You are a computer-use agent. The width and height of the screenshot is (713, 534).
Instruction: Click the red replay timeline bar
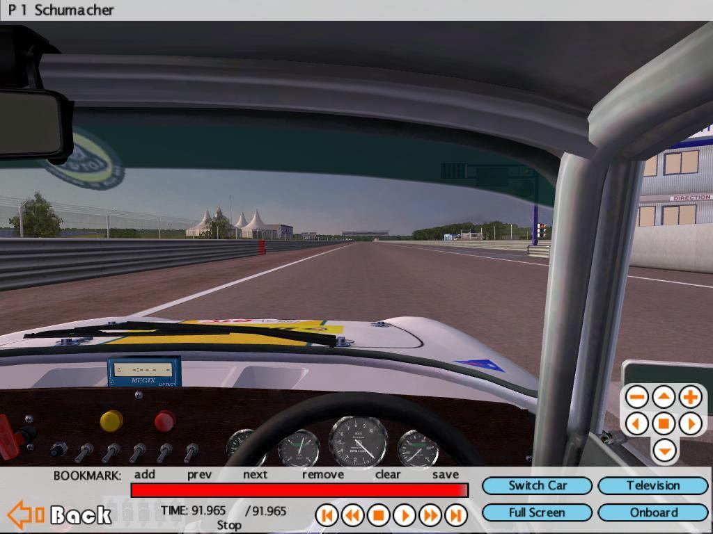(x=299, y=490)
